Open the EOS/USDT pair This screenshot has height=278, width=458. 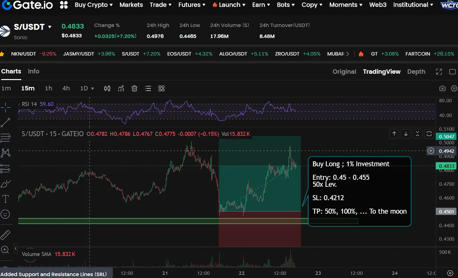[x=190, y=54]
